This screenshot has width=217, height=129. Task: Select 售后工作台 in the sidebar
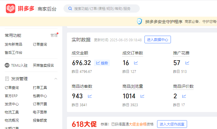point(14,53)
